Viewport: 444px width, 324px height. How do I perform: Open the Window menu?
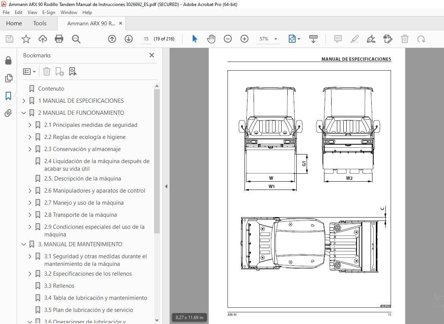69,12
